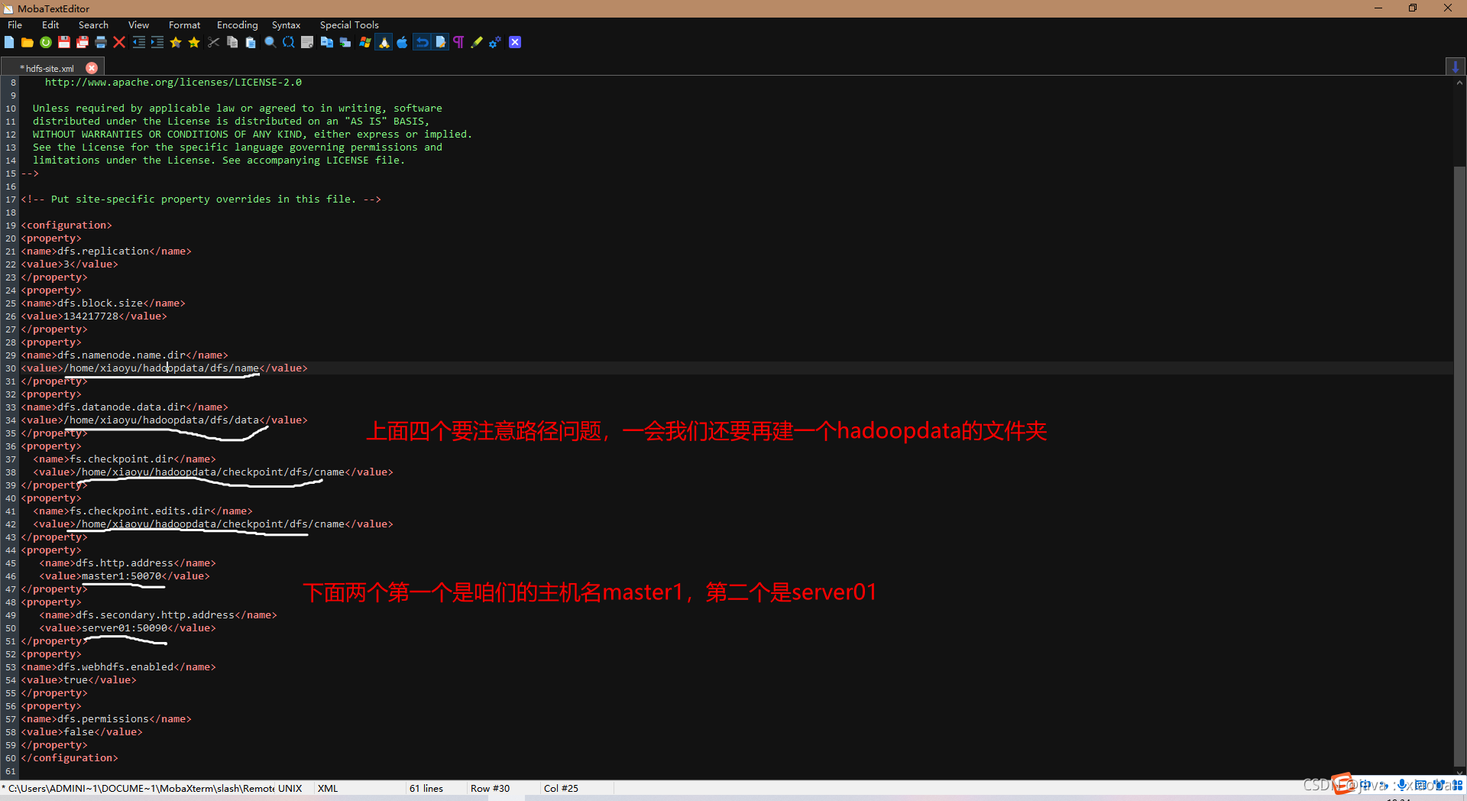The height and width of the screenshot is (801, 1467).
Task: Click the server01:50090 value line
Action: tap(128, 628)
